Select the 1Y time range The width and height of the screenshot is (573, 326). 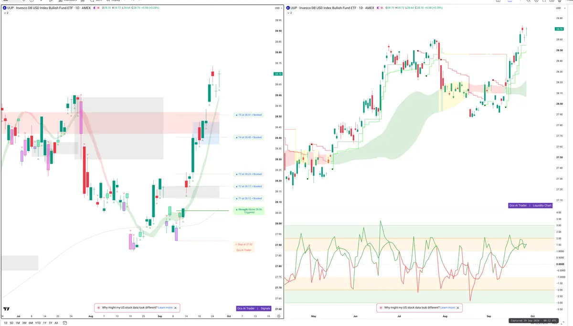tap(45, 323)
